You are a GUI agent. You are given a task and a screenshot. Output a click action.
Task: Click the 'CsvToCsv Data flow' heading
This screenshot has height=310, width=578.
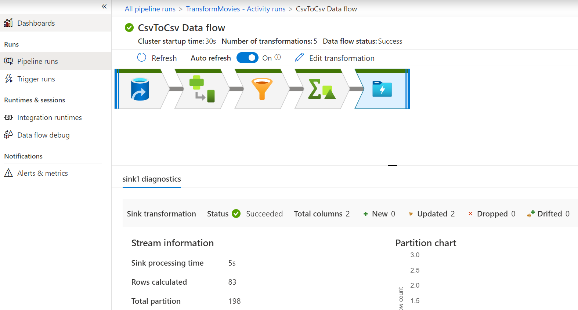[x=181, y=28]
